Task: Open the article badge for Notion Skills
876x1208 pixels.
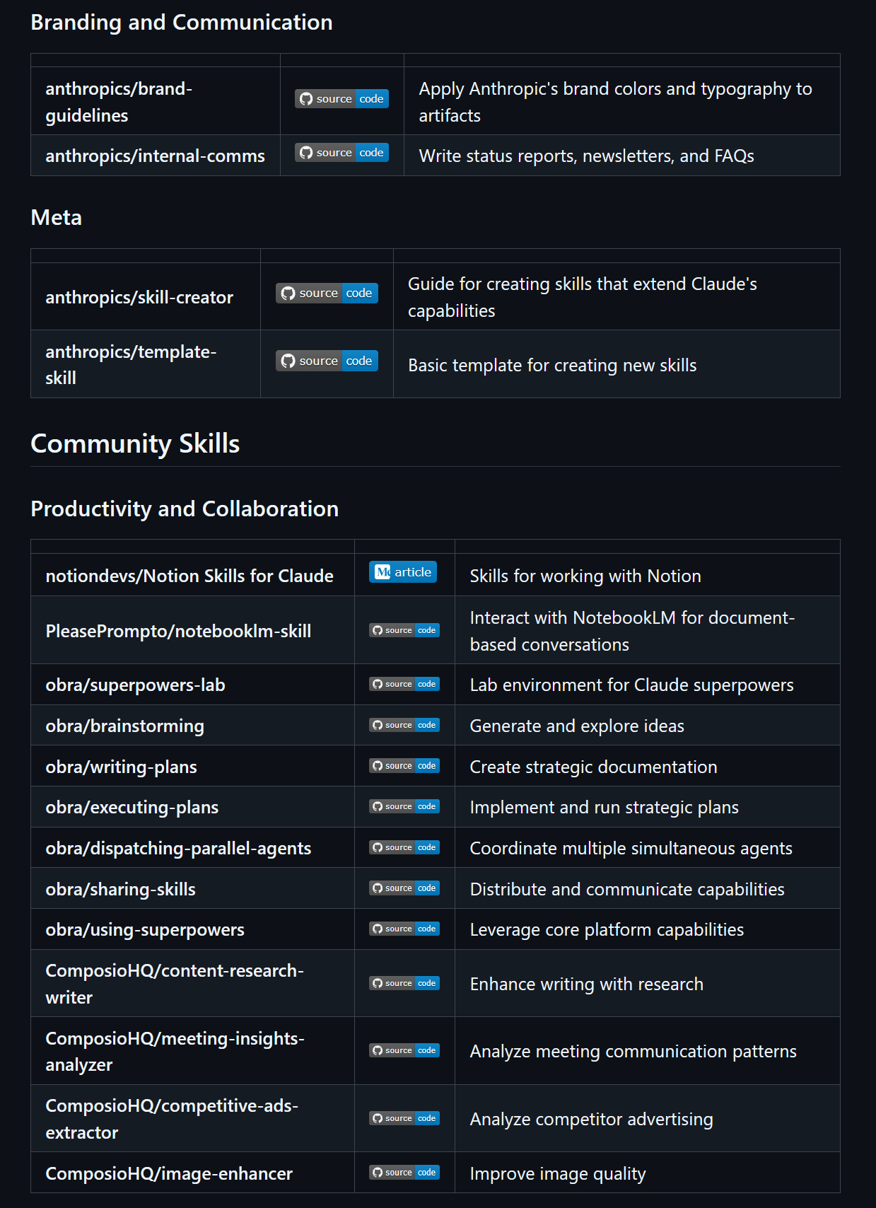Action: (403, 572)
